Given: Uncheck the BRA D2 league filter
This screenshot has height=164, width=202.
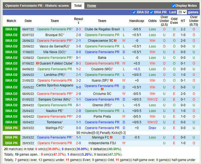Looking at the screenshot, I should (x=134, y=12).
